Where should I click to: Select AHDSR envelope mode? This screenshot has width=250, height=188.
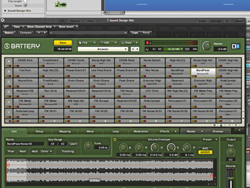click(205, 152)
